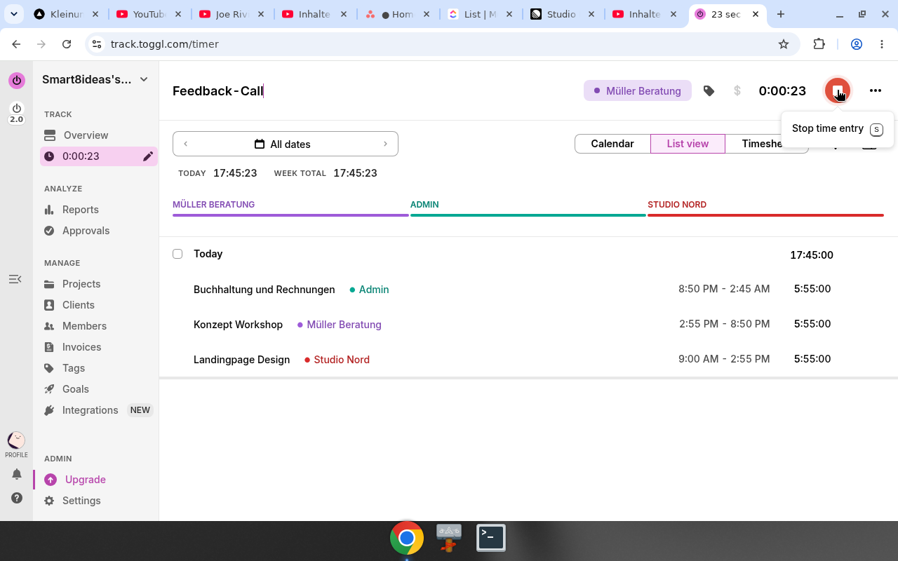
Task: Collapse the sidebar with the toggle icon
Action: click(x=15, y=279)
